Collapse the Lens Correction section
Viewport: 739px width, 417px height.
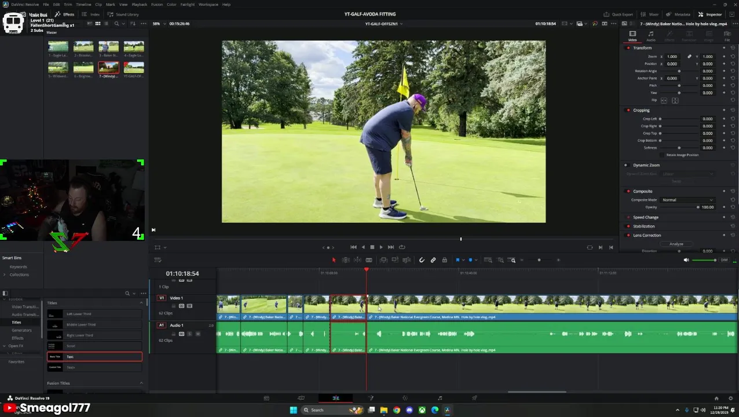click(x=647, y=235)
